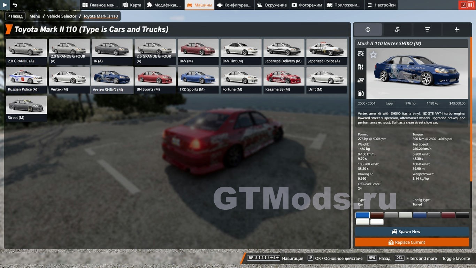Click the red pause button
The height and width of the screenshot is (268, 476).
tap(470, 5)
